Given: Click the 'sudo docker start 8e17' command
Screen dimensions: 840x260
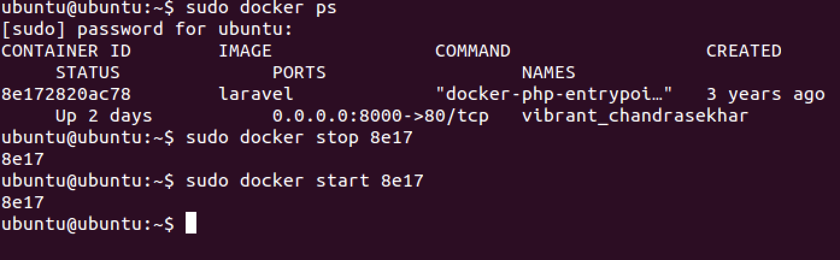Looking at the screenshot, I should [x=304, y=181].
